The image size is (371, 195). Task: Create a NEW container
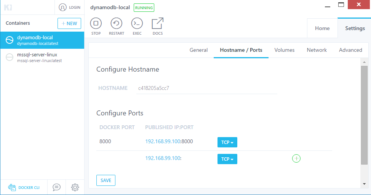(x=69, y=24)
